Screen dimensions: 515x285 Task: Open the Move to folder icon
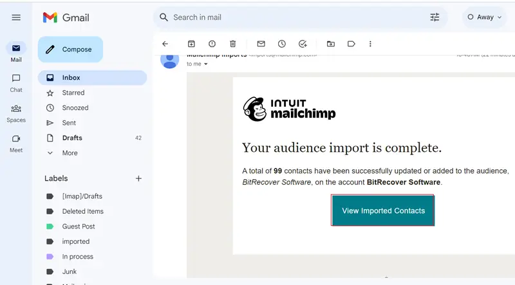330,44
